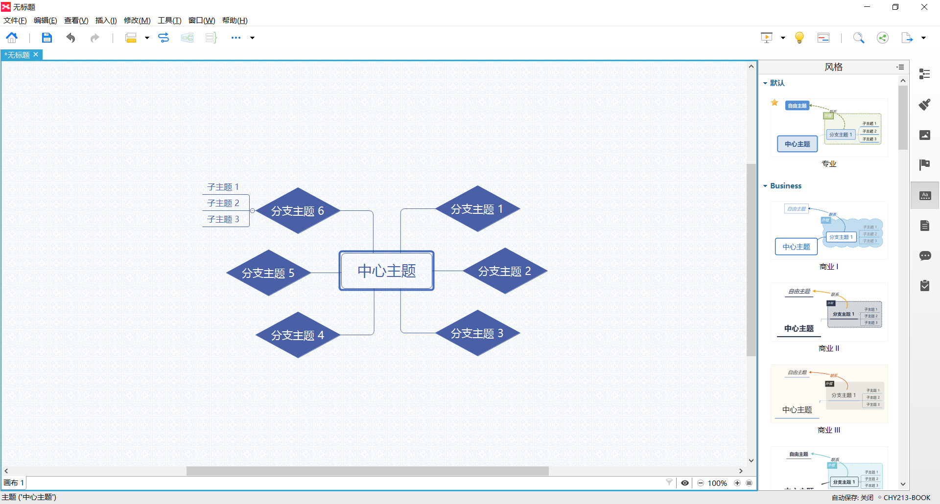940x504 pixels.
Task: Open the outline panel icon in sidebar
Action: coord(925,74)
